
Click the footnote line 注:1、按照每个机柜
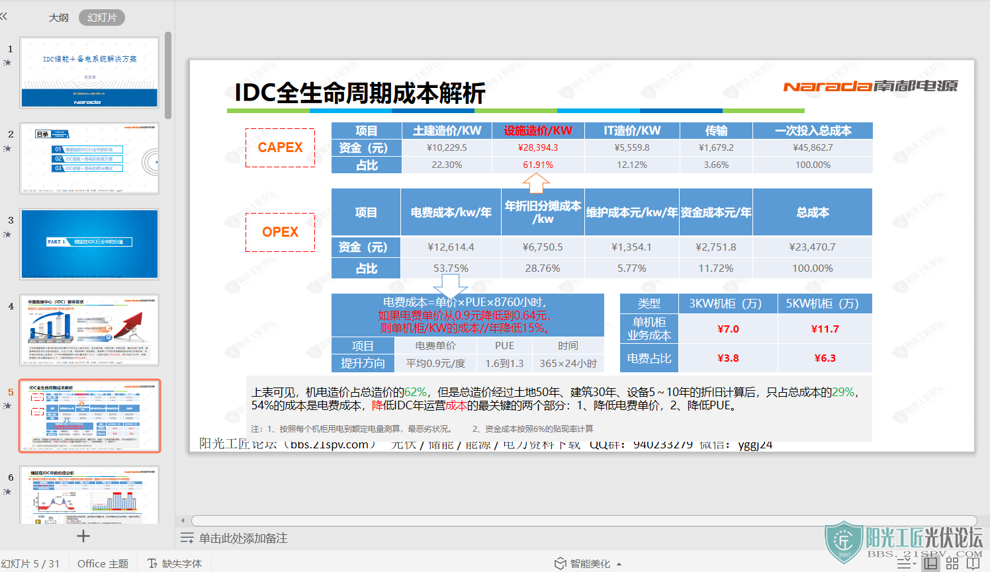(x=422, y=429)
